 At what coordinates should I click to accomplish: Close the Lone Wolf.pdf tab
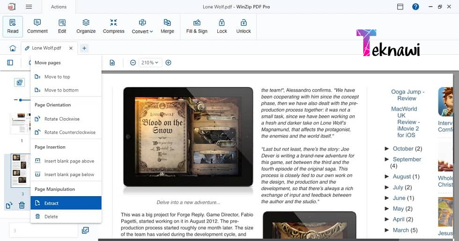tap(71, 48)
